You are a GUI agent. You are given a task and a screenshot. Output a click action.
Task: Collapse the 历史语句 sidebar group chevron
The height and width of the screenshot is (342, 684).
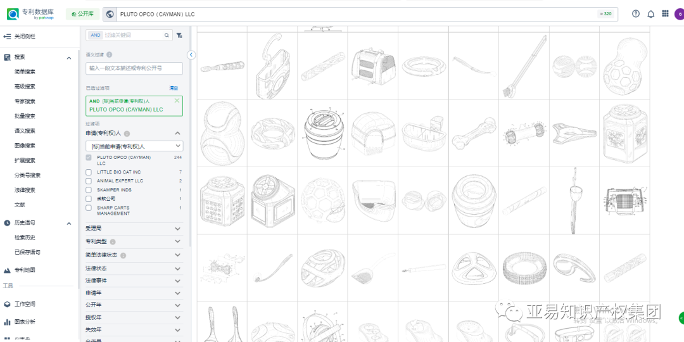pyautogui.click(x=69, y=224)
